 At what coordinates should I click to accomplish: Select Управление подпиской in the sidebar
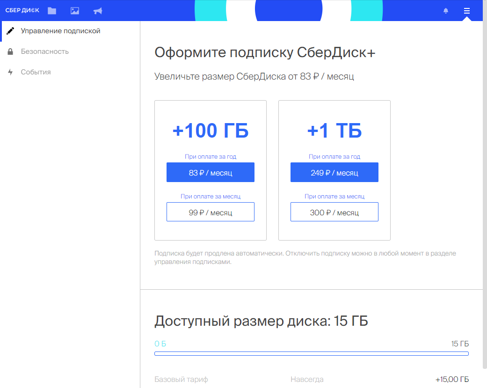pos(61,31)
